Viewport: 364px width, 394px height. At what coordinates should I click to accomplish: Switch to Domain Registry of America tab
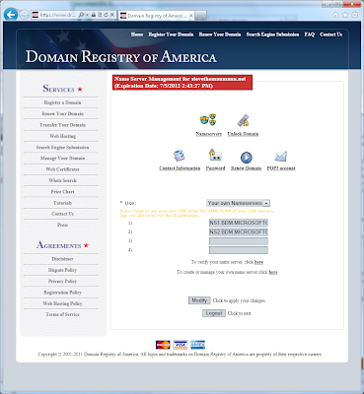tap(157, 16)
